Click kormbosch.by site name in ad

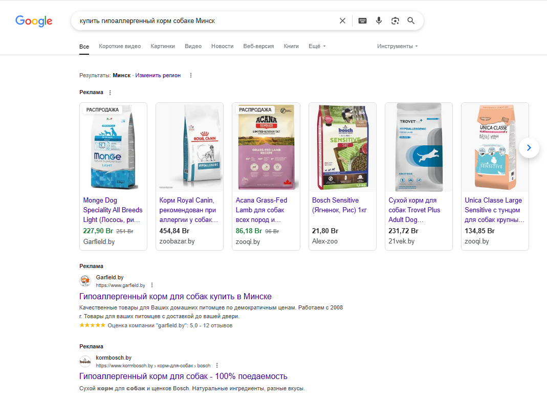pyautogui.click(x=114, y=358)
